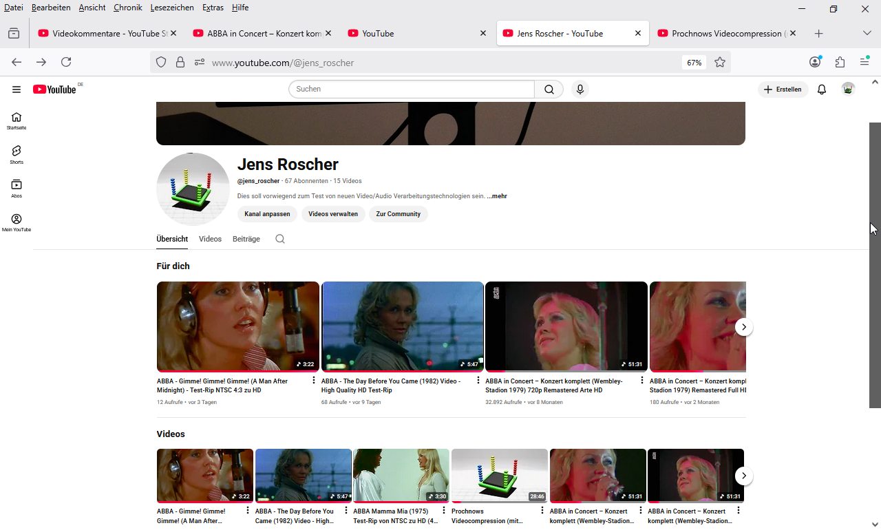Click the voice search microphone icon
881x530 pixels.
click(x=580, y=89)
